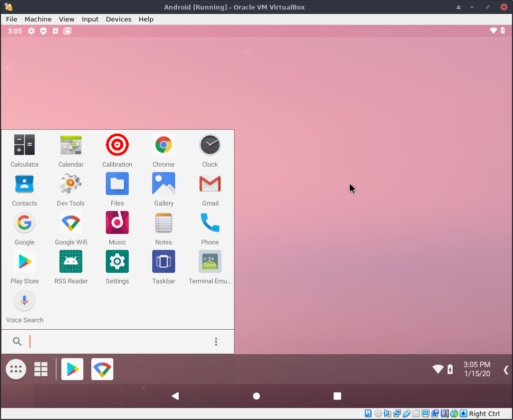Click the settings gear in Android status bar
The height and width of the screenshot is (420, 513).
(x=31, y=31)
